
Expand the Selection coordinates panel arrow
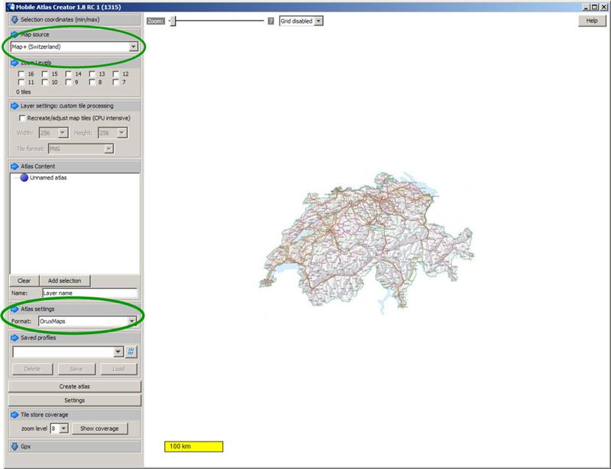pyautogui.click(x=15, y=18)
